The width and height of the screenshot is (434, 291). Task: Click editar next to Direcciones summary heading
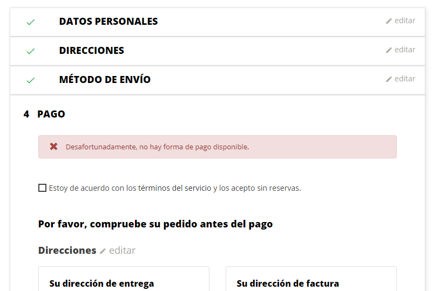[x=122, y=251]
